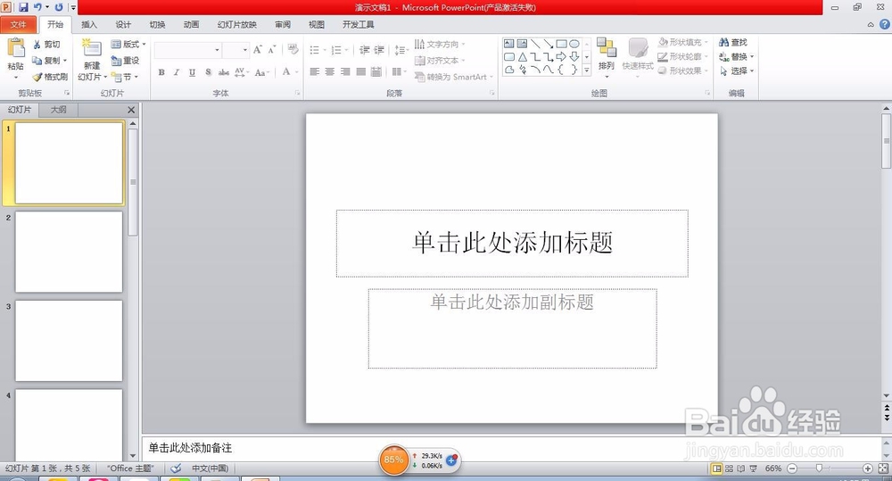Choose the isosceles triangle shape
Viewport: 892px width, 481px height.
pos(522,56)
